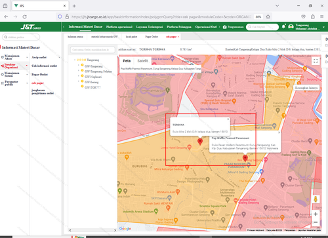Image resolution: width=328 pixels, height=238 pixels.
Task: Switch to the Pagar Outlet tab
Action: pyautogui.click(x=152, y=37)
